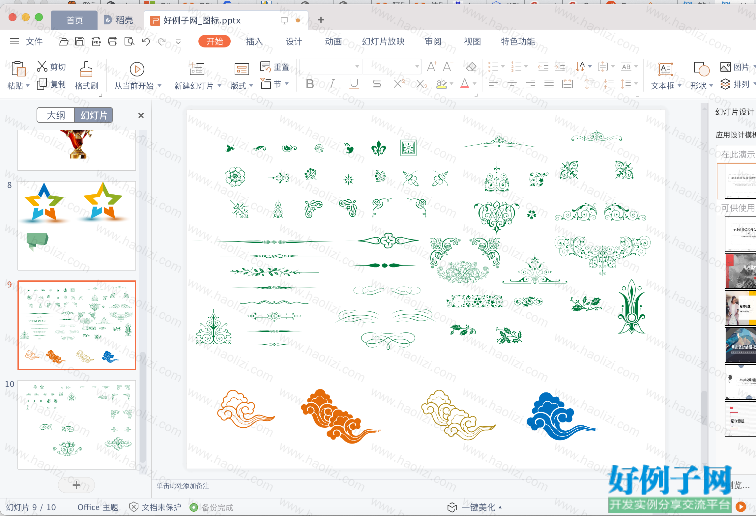Switch side panel to 大纲 outline view
Viewport: 756px width, 516px height.
point(56,115)
